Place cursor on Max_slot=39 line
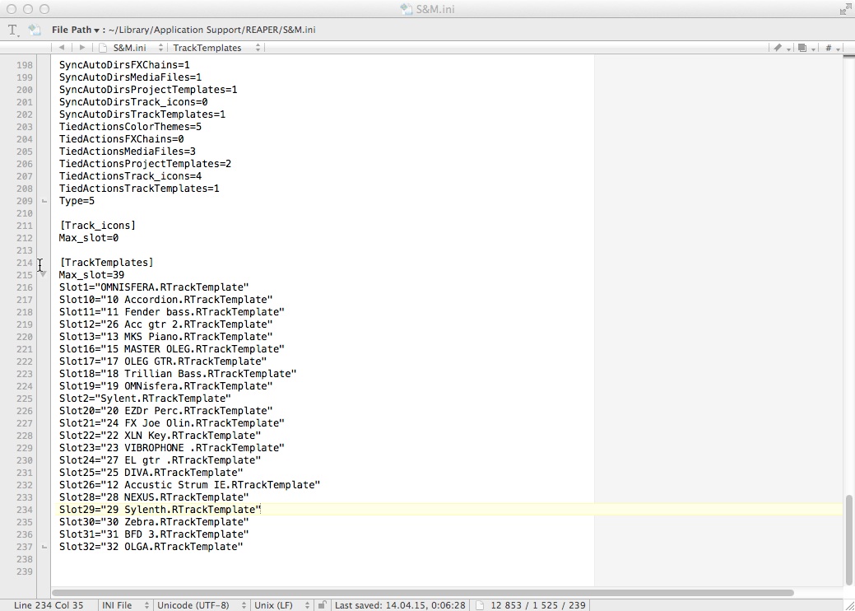The image size is (855, 611). point(91,275)
